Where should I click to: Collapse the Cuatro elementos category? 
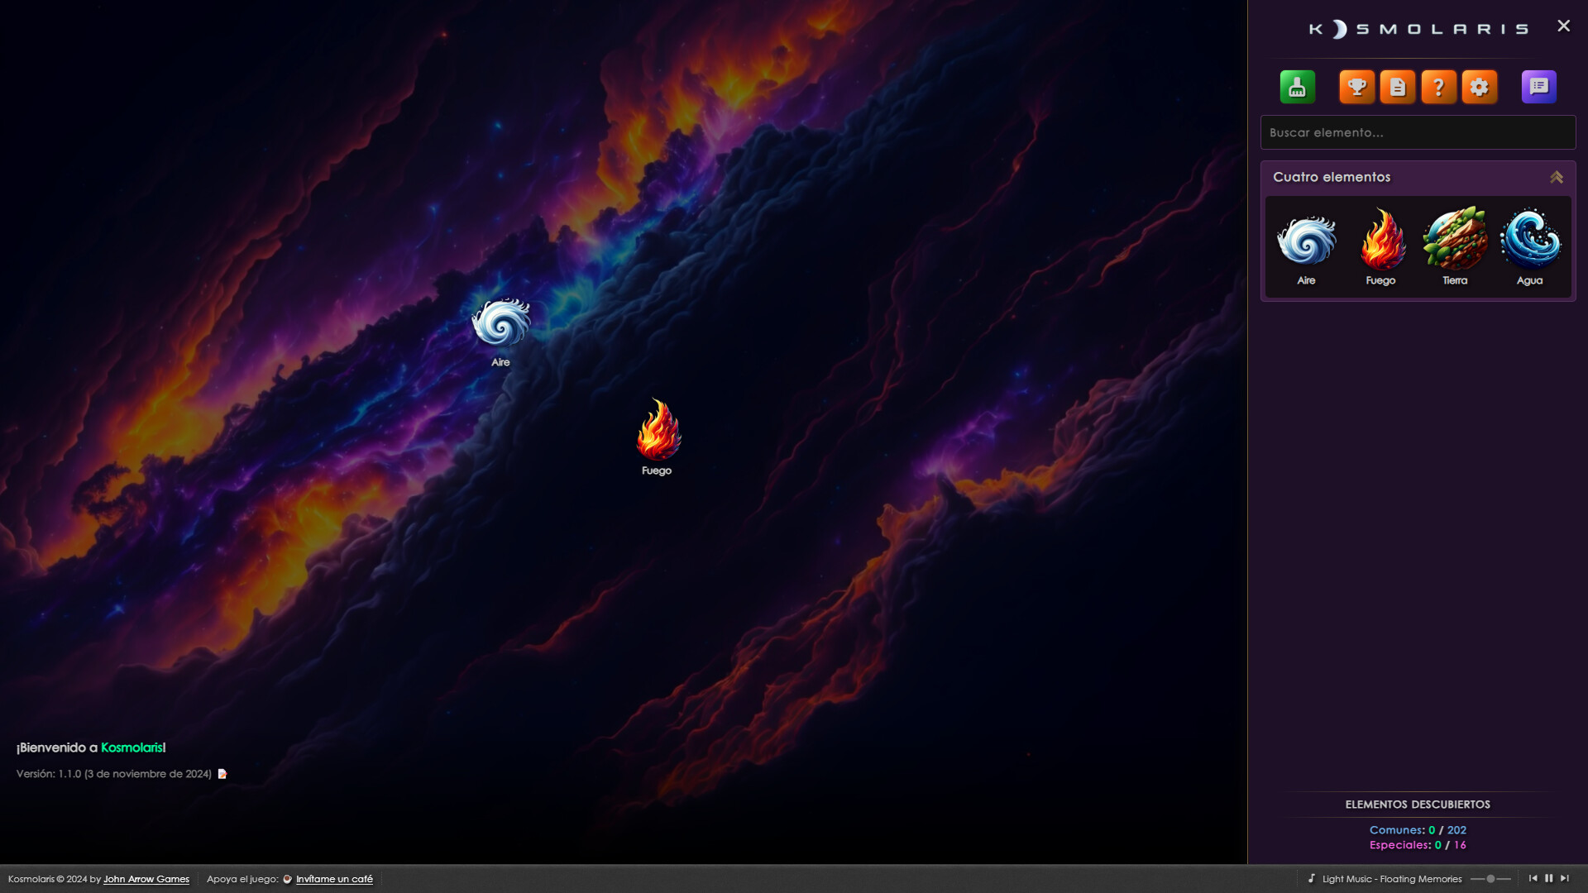pyautogui.click(x=1556, y=177)
